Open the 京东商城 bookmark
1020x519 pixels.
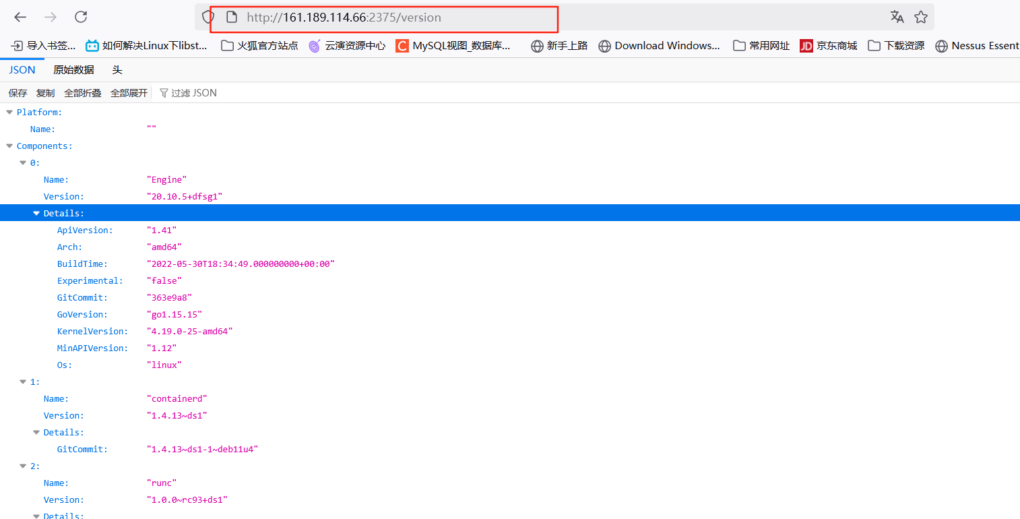click(x=829, y=46)
